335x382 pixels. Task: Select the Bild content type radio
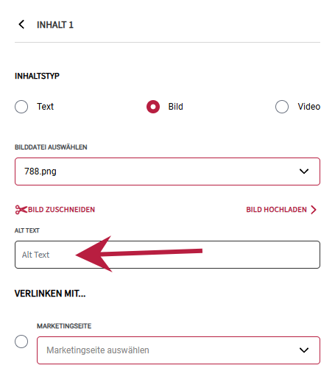tap(153, 107)
